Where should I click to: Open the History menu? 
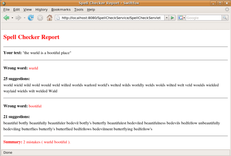41,10
